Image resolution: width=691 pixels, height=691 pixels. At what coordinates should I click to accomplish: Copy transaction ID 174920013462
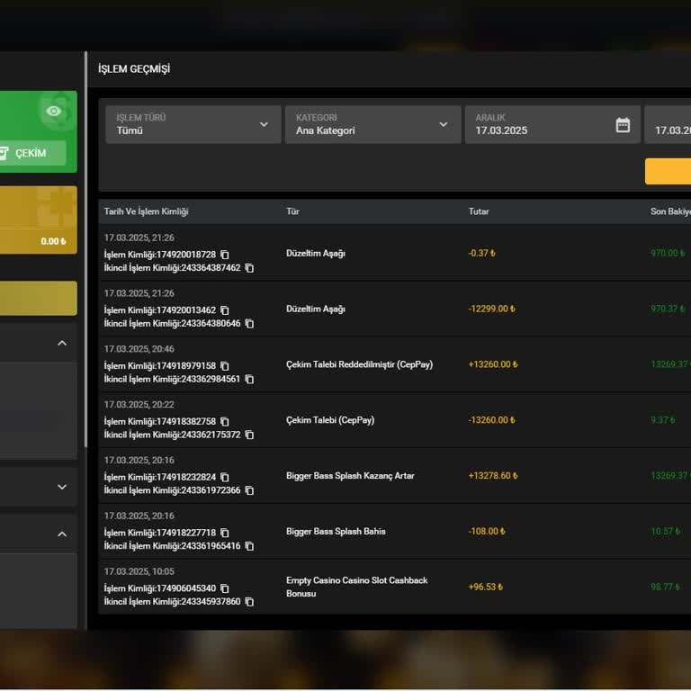point(225,310)
